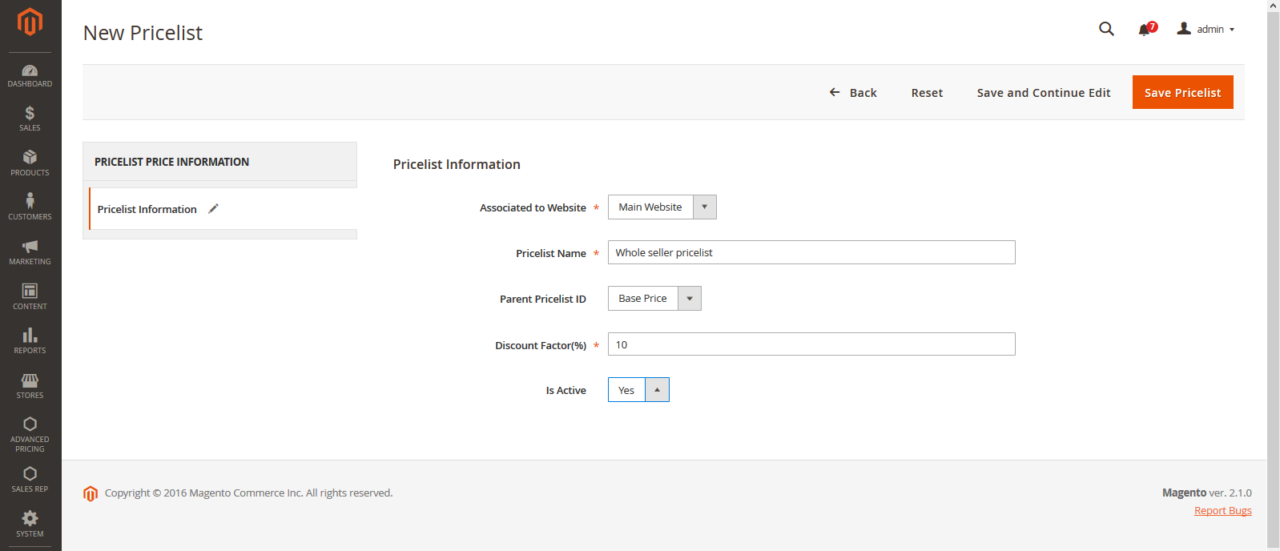Screen dimensions: 1280x551
Task: Click the pencil icon beside Pricelist Information
Action: (213, 209)
